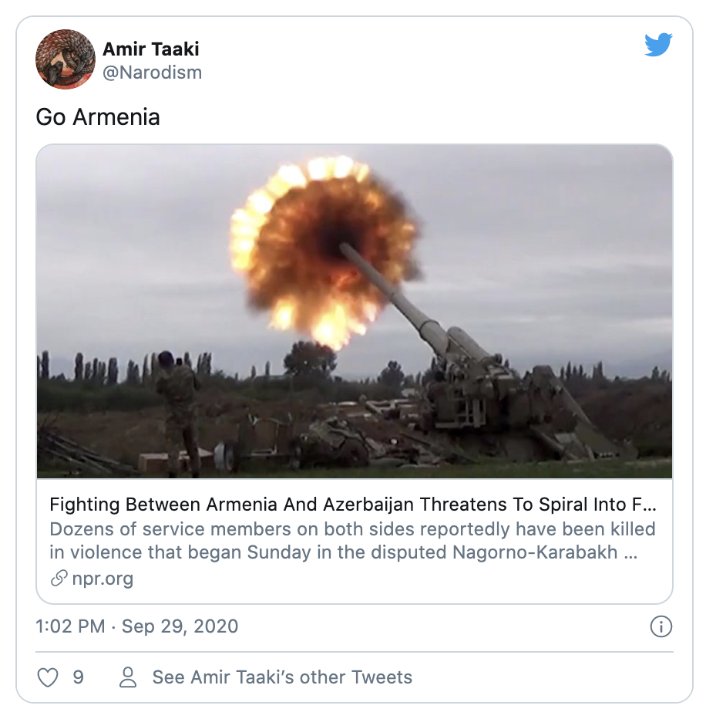The width and height of the screenshot is (706, 719).
Task: Open Amir Taaki's profile avatar
Action: (x=66, y=59)
